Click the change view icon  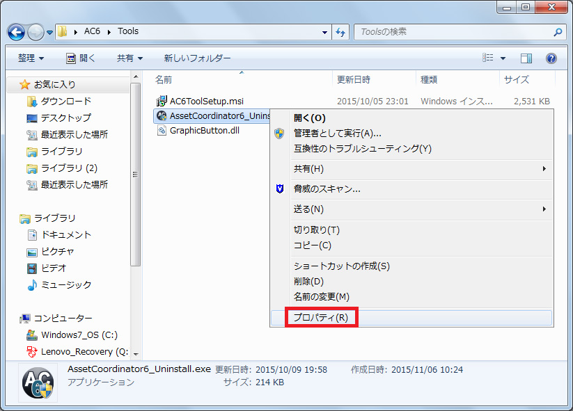tap(488, 58)
